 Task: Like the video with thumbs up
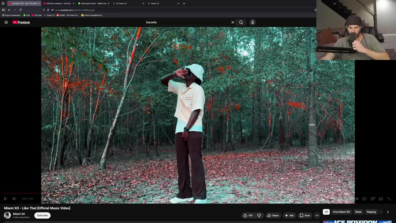(248, 216)
